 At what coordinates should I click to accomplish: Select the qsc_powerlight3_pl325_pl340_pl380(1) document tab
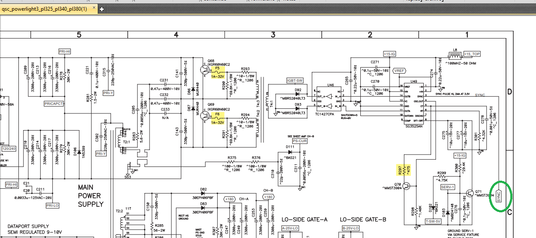[45, 9]
